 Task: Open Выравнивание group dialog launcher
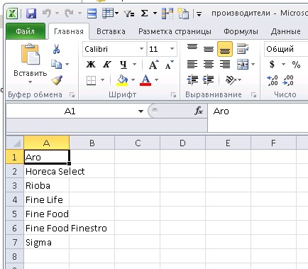pos(253,95)
